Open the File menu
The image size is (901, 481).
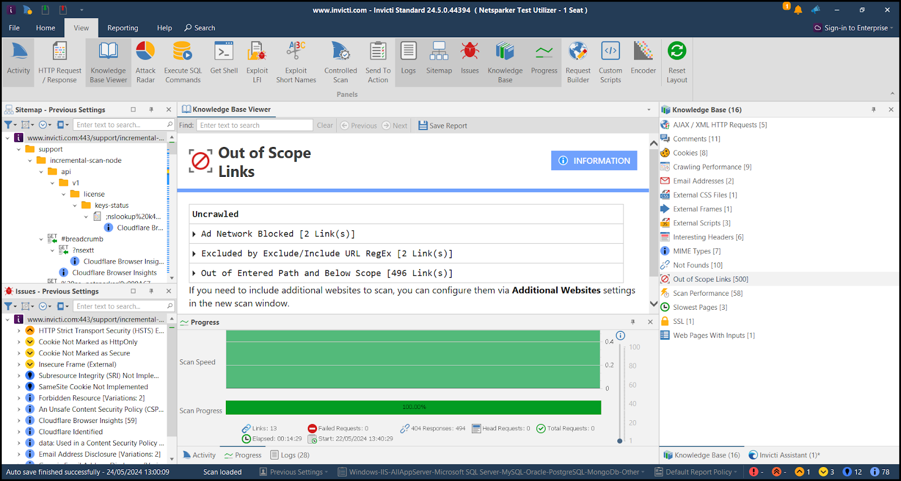click(x=14, y=28)
